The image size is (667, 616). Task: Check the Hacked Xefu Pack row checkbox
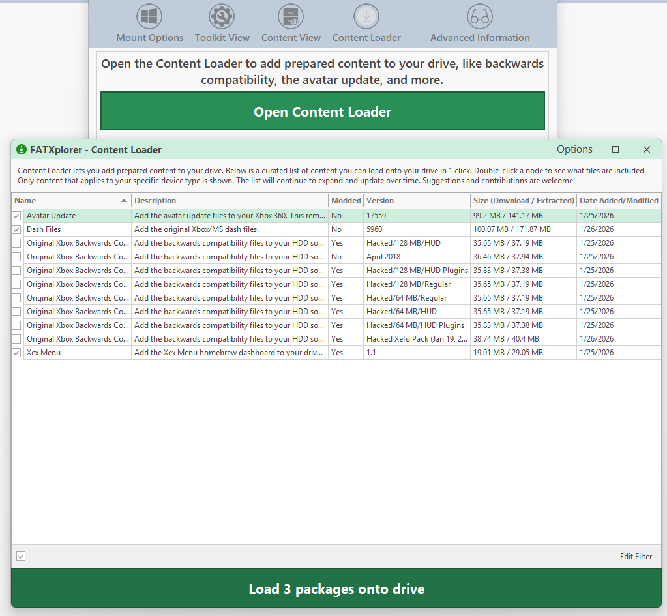[x=16, y=339]
